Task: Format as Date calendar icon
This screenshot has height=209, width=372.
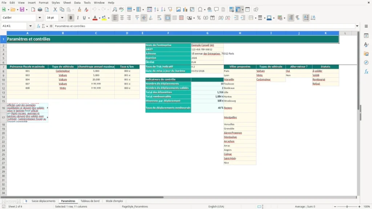Action: [x=213, y=18]
